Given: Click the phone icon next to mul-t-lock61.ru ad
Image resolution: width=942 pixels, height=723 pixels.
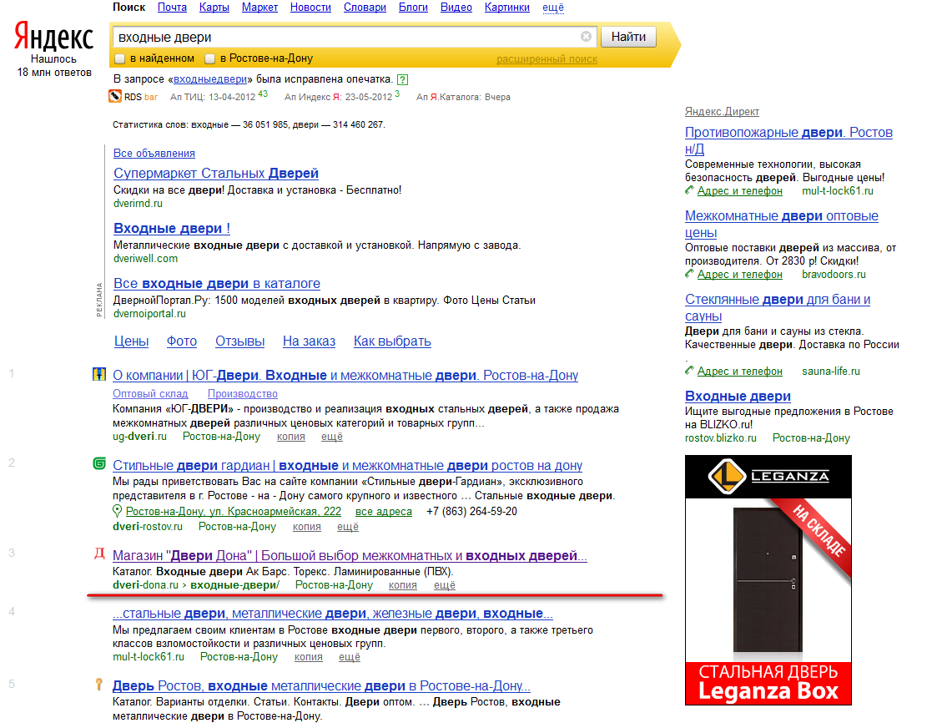Looking at the screenshot, I should [x=690, y=190].
